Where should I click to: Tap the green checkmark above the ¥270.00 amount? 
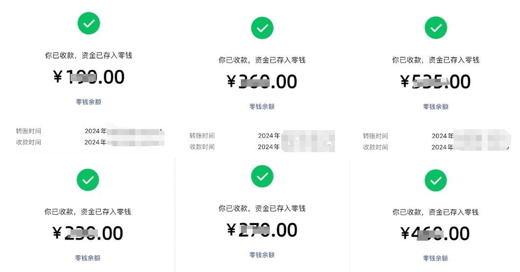click(262, 176)
